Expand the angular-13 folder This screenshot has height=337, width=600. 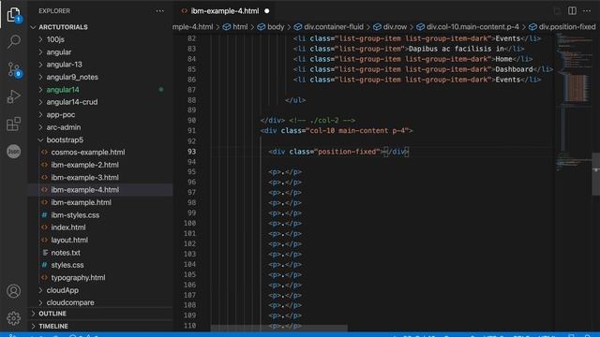point(64,65)
